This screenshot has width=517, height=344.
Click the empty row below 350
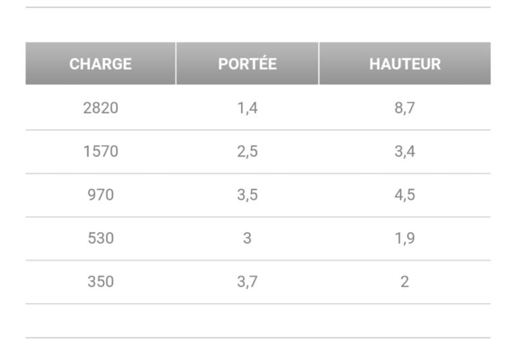click(x=258, y=320)
